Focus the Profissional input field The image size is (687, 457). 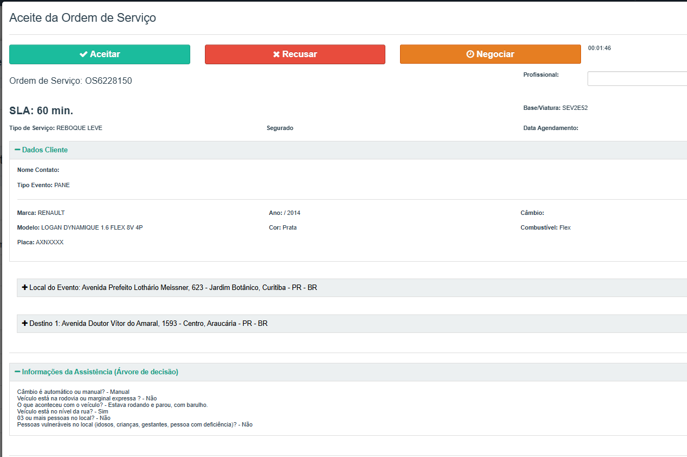pyautogui.click(x=636, y=79)
